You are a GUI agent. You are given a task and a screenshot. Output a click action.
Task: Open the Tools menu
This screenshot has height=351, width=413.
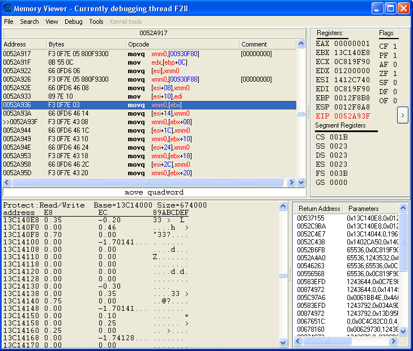point(96,22)
